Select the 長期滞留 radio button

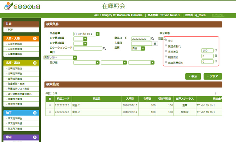point(166,51)
